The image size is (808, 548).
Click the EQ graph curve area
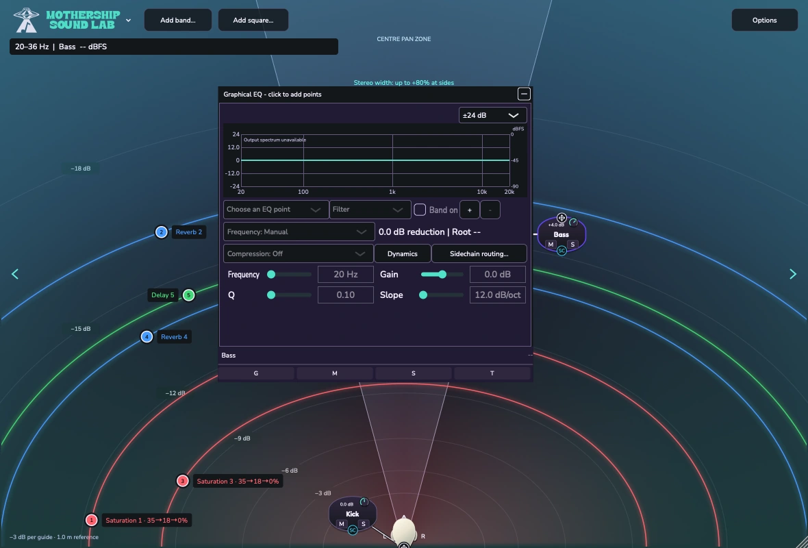tap(375, 160)
